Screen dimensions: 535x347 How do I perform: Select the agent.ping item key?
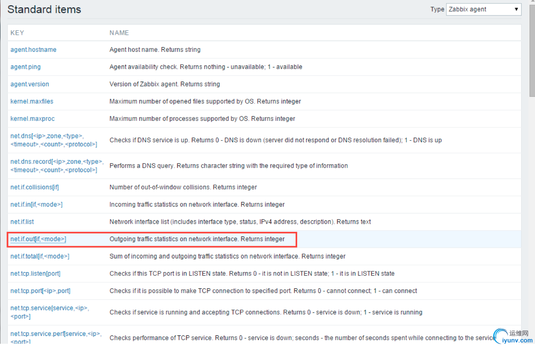[x=26, y=67]
